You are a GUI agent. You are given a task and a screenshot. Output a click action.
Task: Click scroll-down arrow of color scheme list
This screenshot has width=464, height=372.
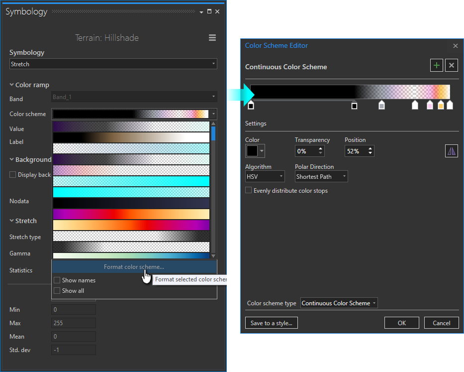point(213,256)
